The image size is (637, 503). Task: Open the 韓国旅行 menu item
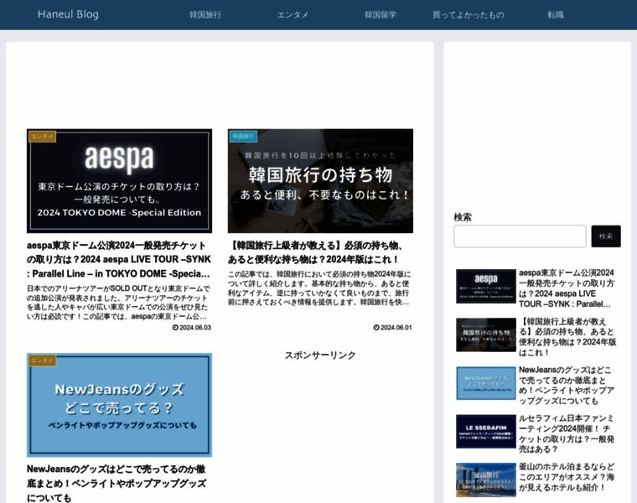coord(205,14)
